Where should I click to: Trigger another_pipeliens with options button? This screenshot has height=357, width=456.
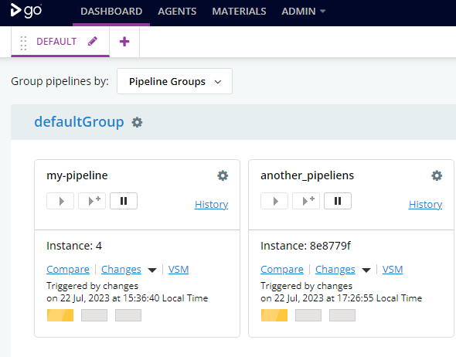pos(306,201)
